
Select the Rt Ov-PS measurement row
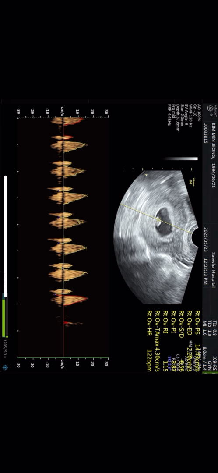[x=198, y=341]
